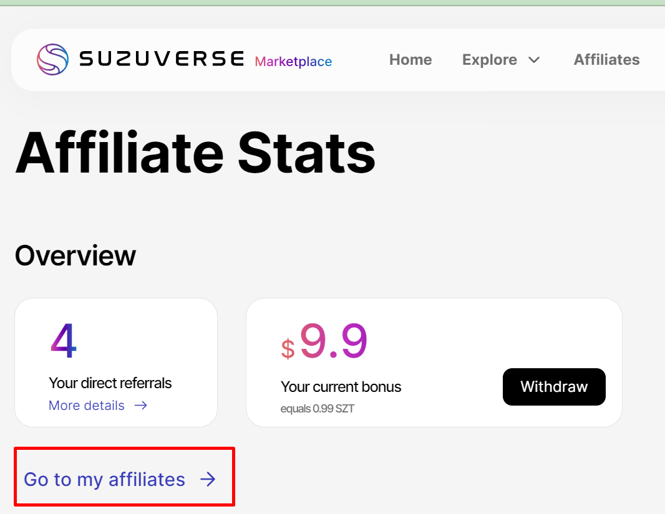Click the Your direct referrals label

[x=110, y=383]
